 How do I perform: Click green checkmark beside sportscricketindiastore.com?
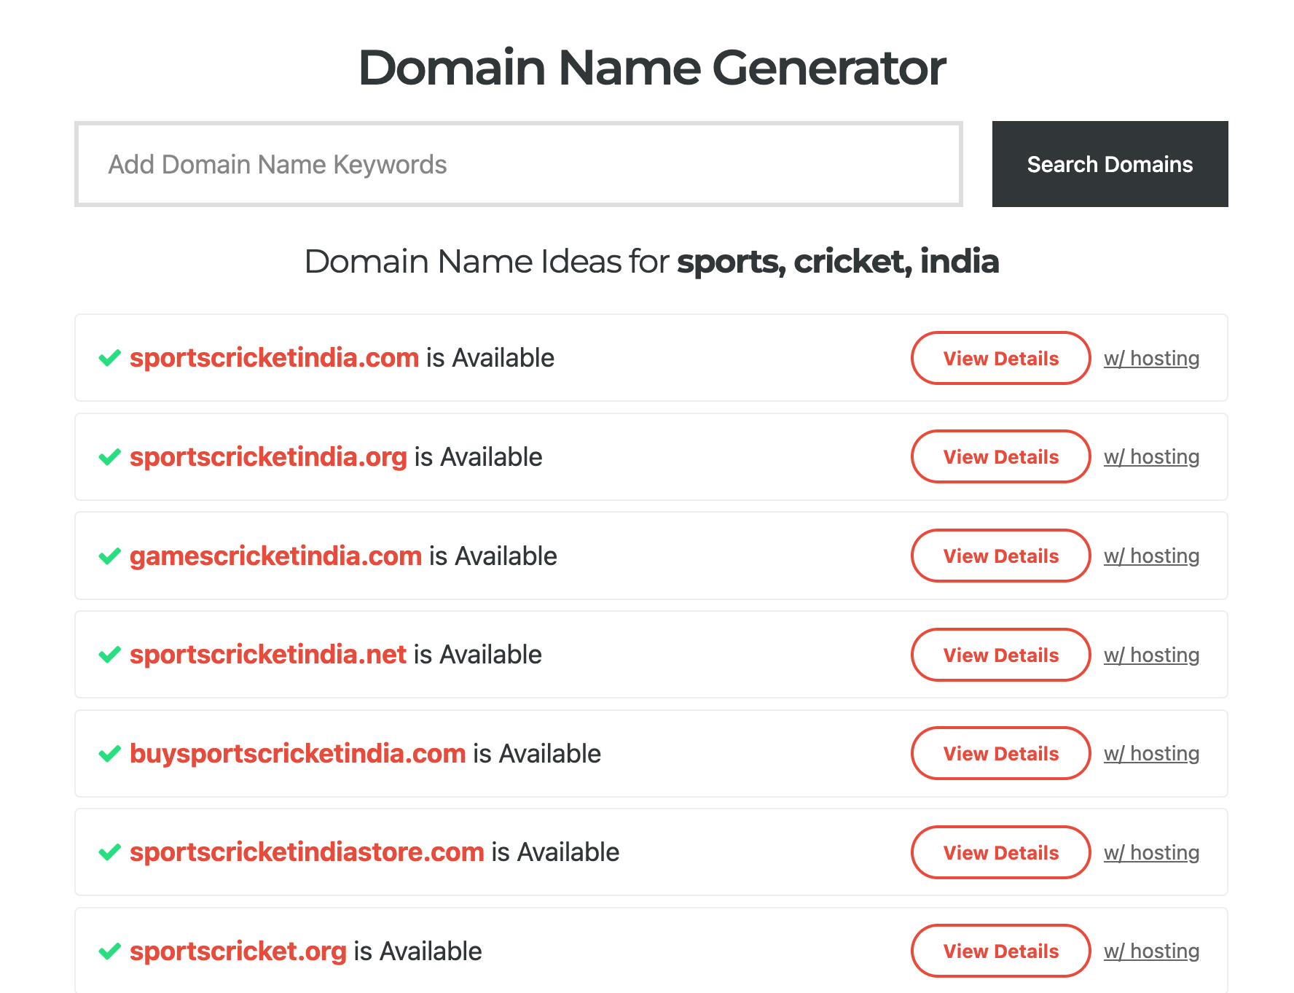tap(109, 852)
